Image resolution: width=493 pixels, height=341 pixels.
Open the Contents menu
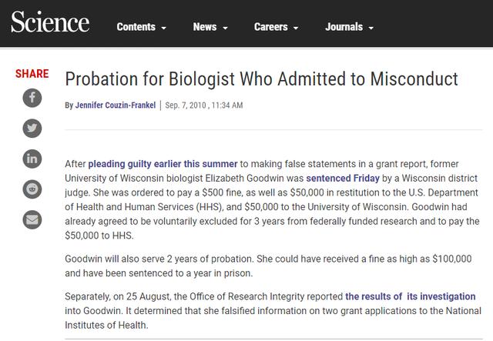click(x=136, y=27)
